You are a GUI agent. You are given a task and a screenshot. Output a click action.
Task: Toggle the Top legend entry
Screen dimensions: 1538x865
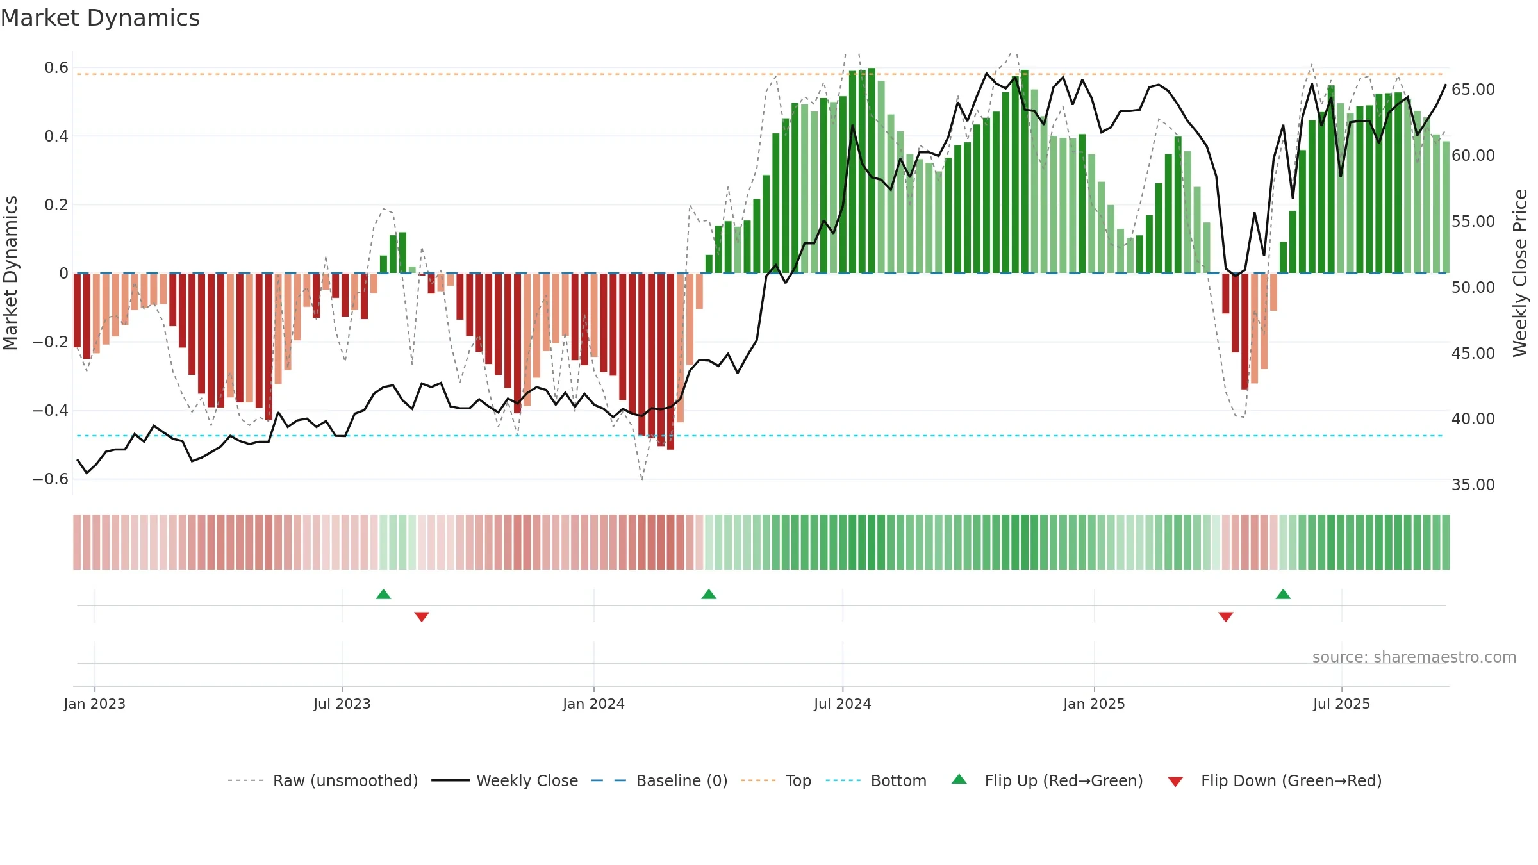[775, 780]
